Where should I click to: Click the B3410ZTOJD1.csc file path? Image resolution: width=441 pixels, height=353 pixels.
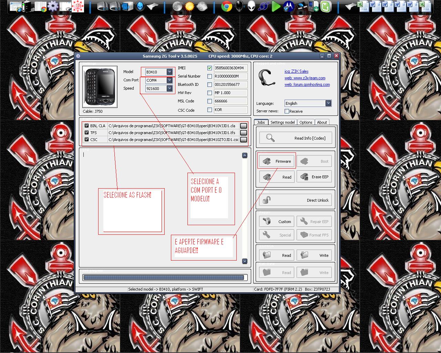(174, 140)
